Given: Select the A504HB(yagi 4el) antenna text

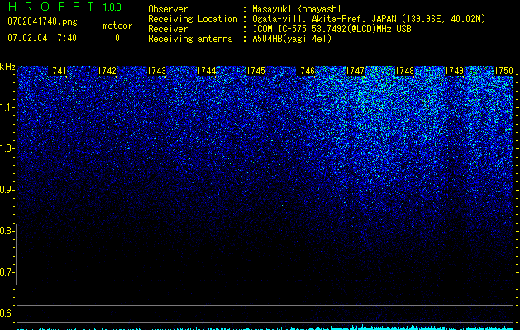Looking at the screenshot, I should click(x=292, y=39).
